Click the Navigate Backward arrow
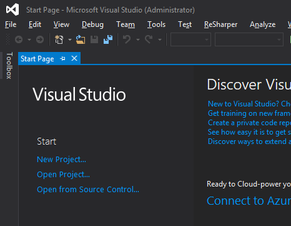The width and height of the screenshot is (291, 226). click(19, 39)
